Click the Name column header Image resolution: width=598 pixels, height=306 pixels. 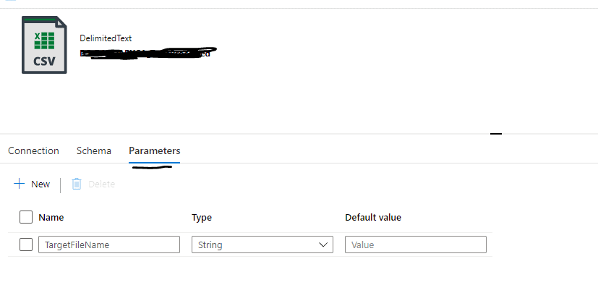tap(51, 217)
